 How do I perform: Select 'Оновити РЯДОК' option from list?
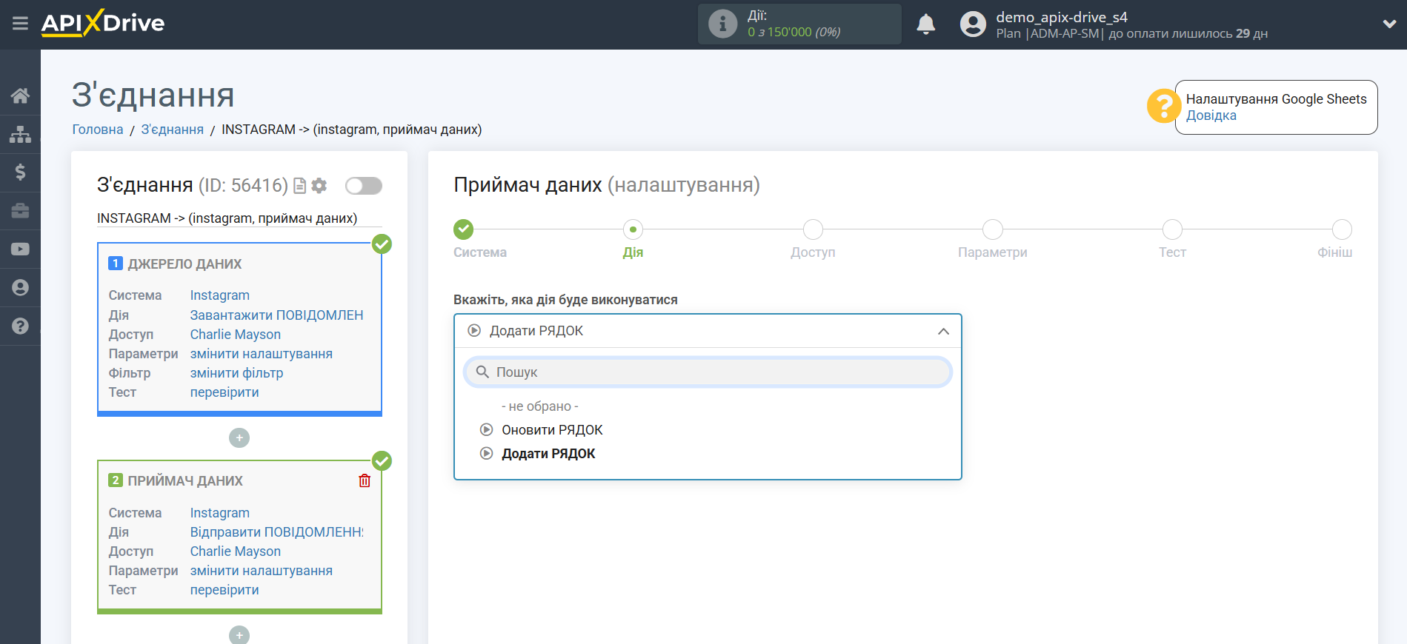click(552, 430)
